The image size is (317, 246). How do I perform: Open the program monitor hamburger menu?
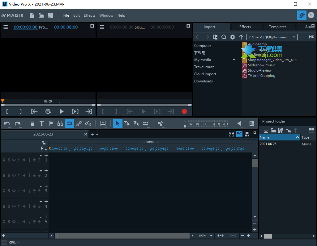point(6,27)
